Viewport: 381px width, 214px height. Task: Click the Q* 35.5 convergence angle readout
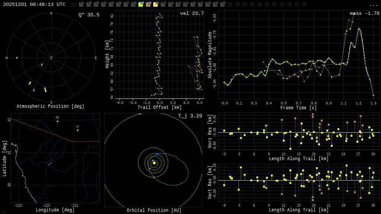(89, 15)
